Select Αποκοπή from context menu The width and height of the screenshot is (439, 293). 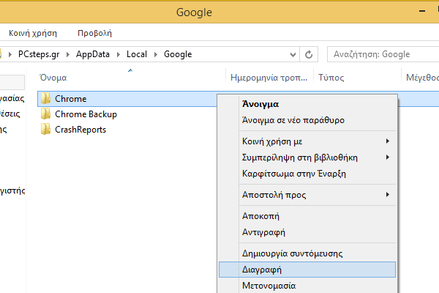(x=307, y=216)
